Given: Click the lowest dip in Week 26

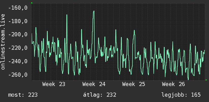Looking at the screenshot, I should pos(188,79).
